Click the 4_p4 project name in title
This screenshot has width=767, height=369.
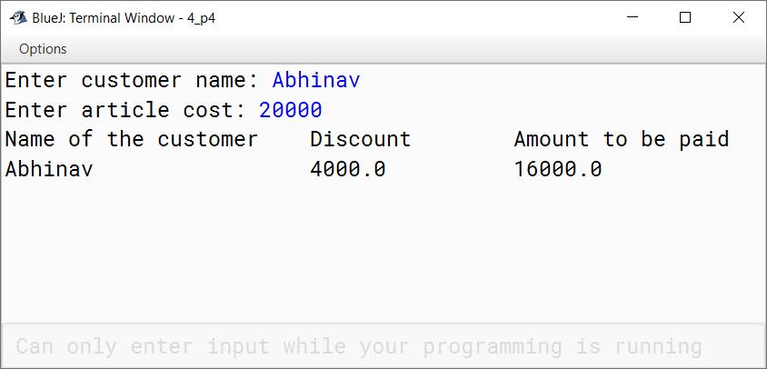click(x=201, y=18)
